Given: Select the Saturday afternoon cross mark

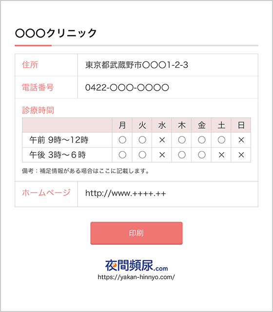Looking at the screenshot, I should click(221, 155).
